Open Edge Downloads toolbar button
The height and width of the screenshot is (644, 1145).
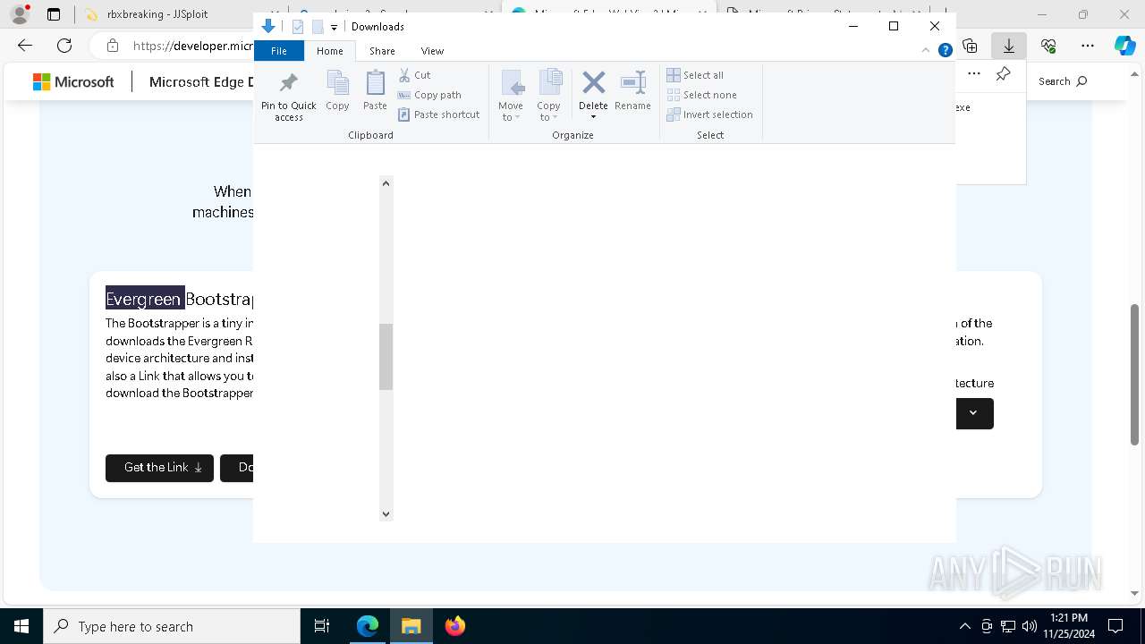click(x=1009, y=46)
